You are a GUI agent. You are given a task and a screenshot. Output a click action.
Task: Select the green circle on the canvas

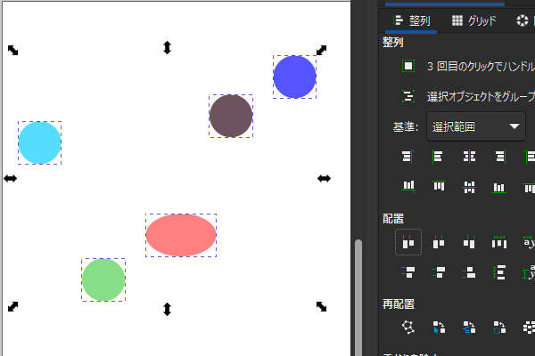click(x=103, y=279)
